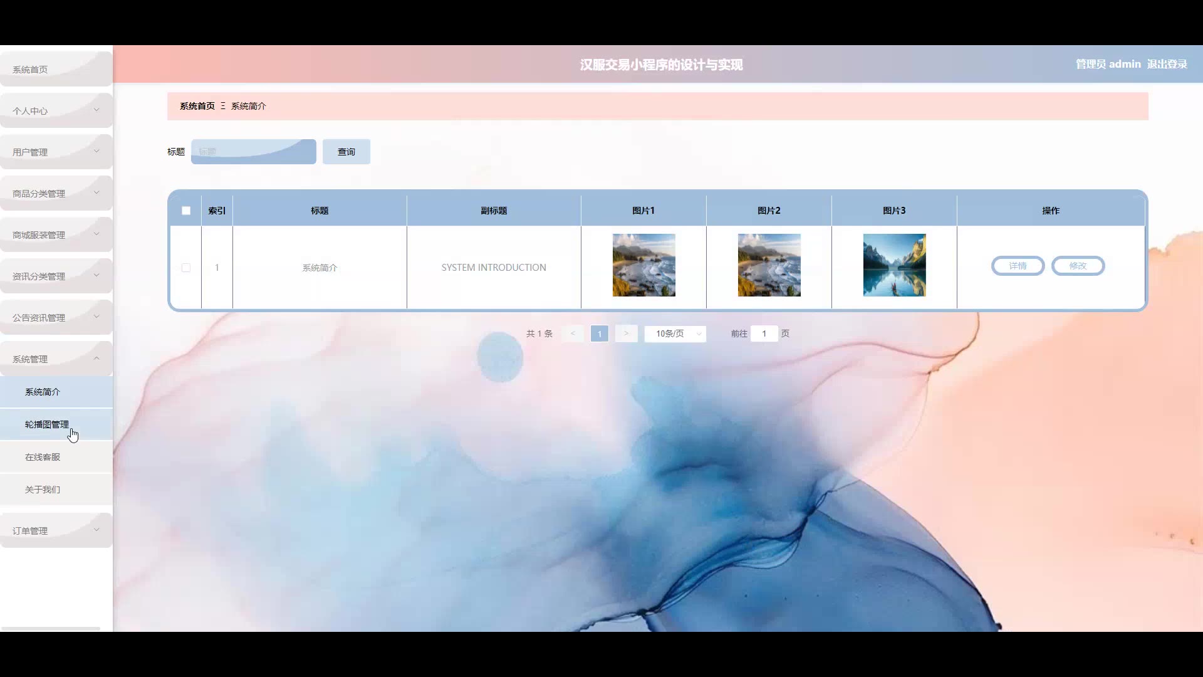Expand the 个人中心 sidebar menu
1203x677 pixels.
coord(56,111)
